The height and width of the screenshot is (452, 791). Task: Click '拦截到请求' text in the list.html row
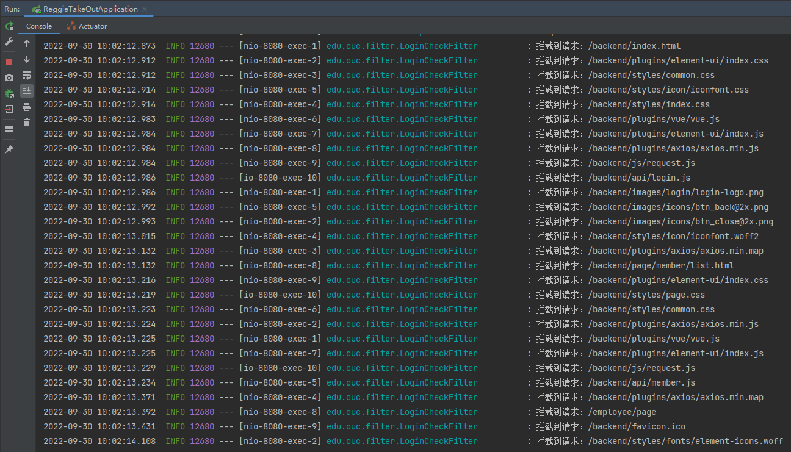pyautogui.click(x=557, y=265)
